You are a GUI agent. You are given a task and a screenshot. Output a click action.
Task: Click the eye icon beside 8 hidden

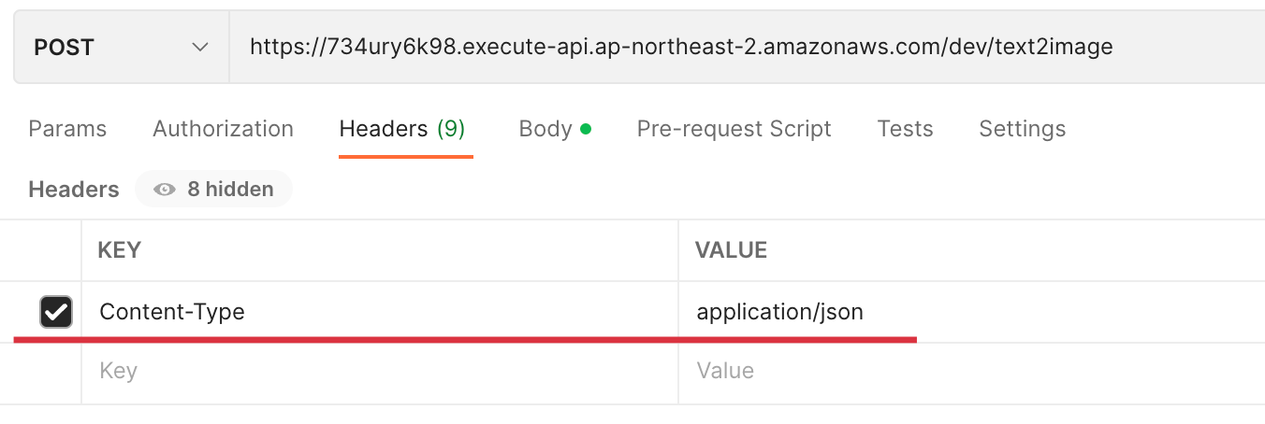[166, 190]
